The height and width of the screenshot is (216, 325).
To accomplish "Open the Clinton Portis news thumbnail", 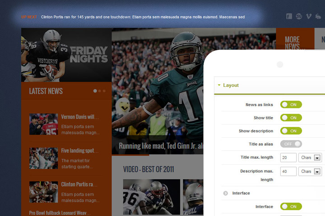I will 43,192.
